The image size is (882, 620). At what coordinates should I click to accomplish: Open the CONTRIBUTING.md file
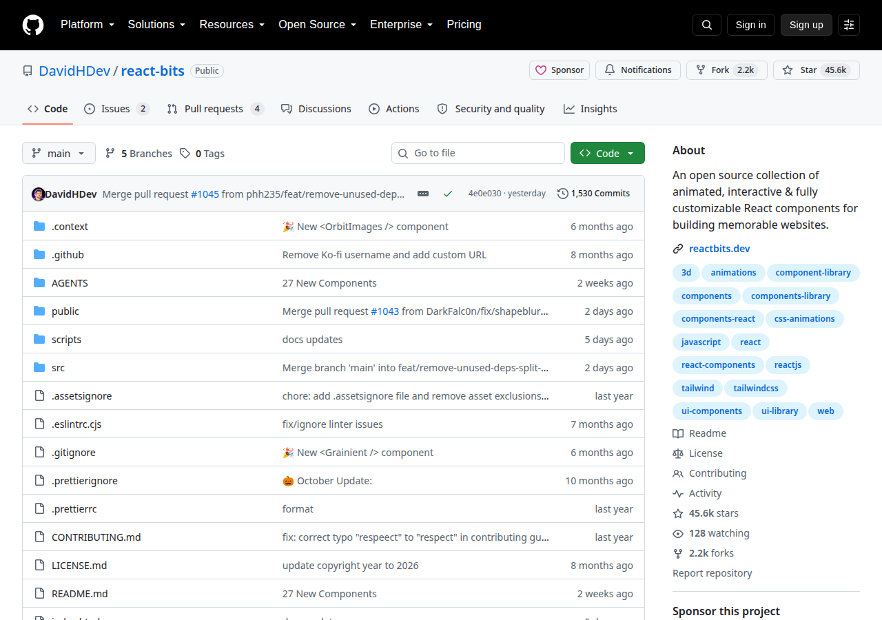pyautogui.click(x=96, y=537)
